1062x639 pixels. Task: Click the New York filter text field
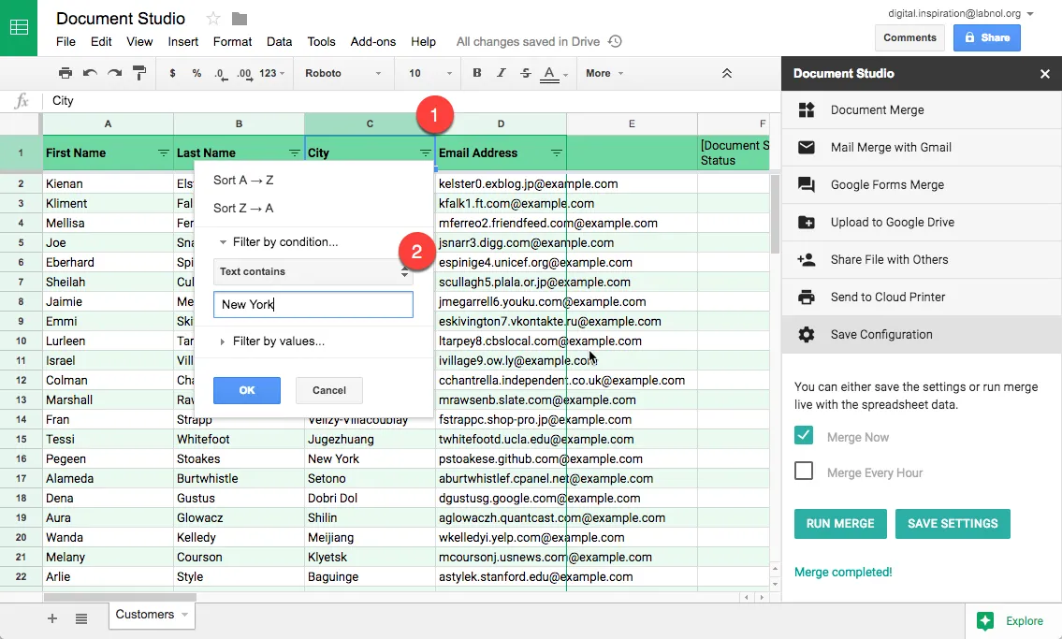313,305
